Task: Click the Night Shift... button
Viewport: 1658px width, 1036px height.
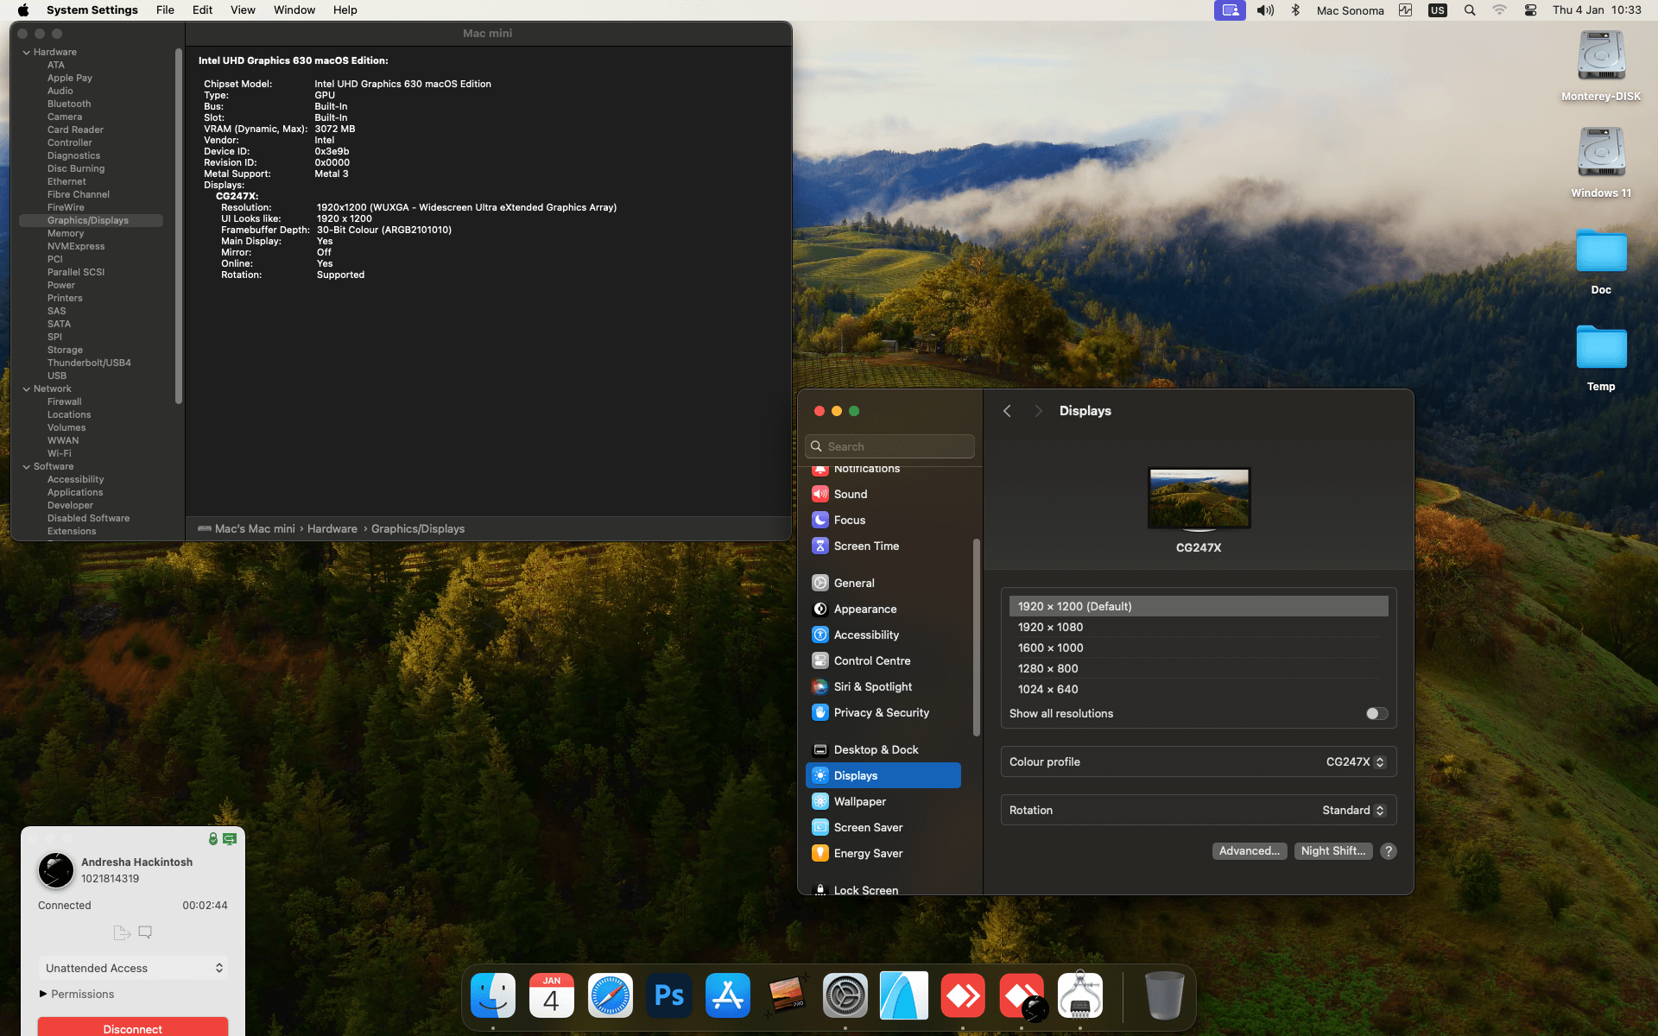Action: click(1332, 851)
